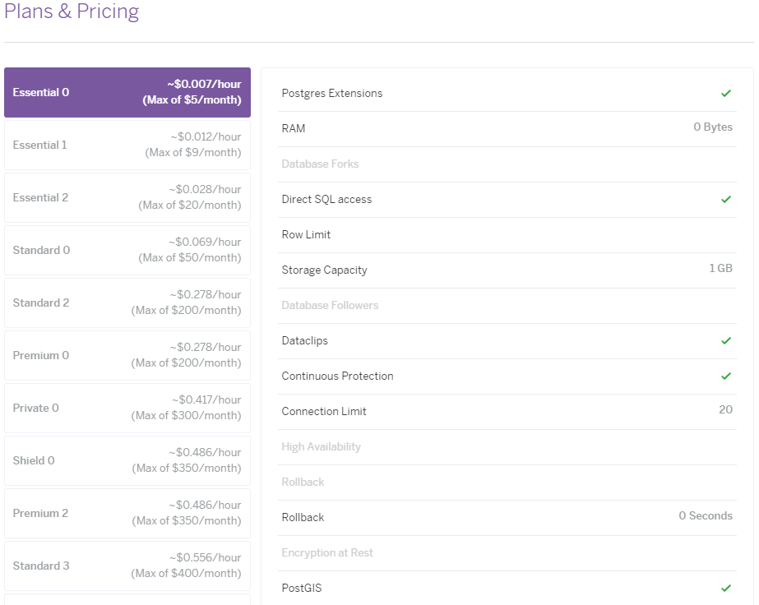Click the Row Limit feature label
The width and height of the screenshot is (759, 605).
(x=306, y=235)
